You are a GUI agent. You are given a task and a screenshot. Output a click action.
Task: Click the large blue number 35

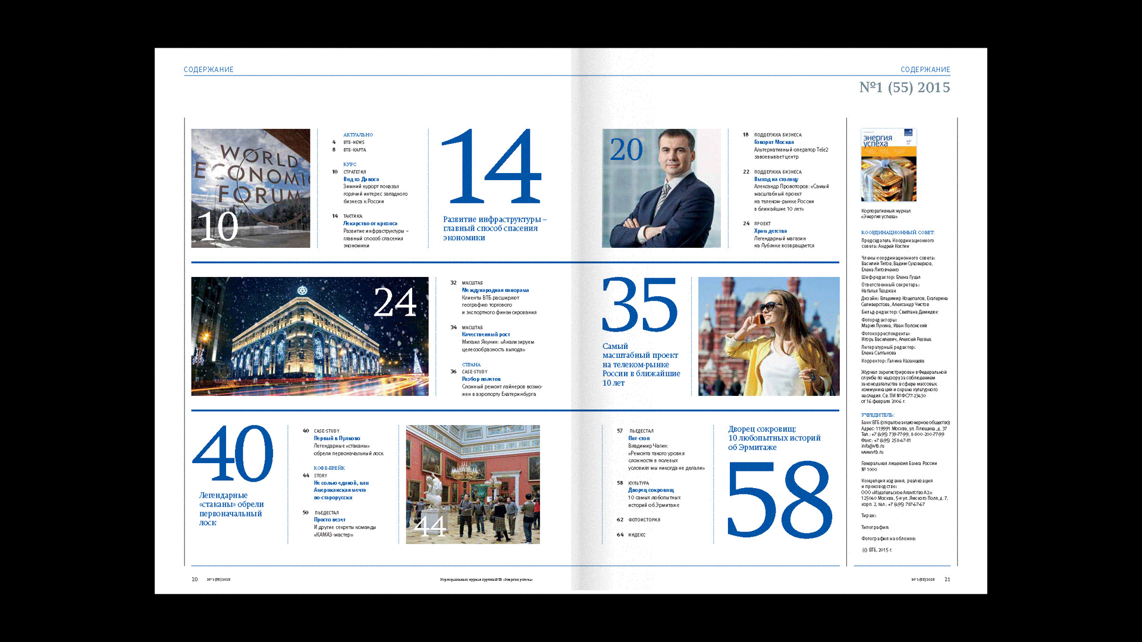tap(639, 305)
